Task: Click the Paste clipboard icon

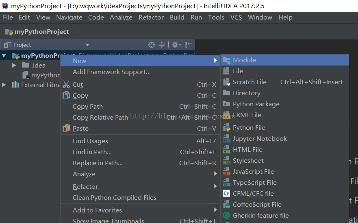Action: (x=66, y=129)
